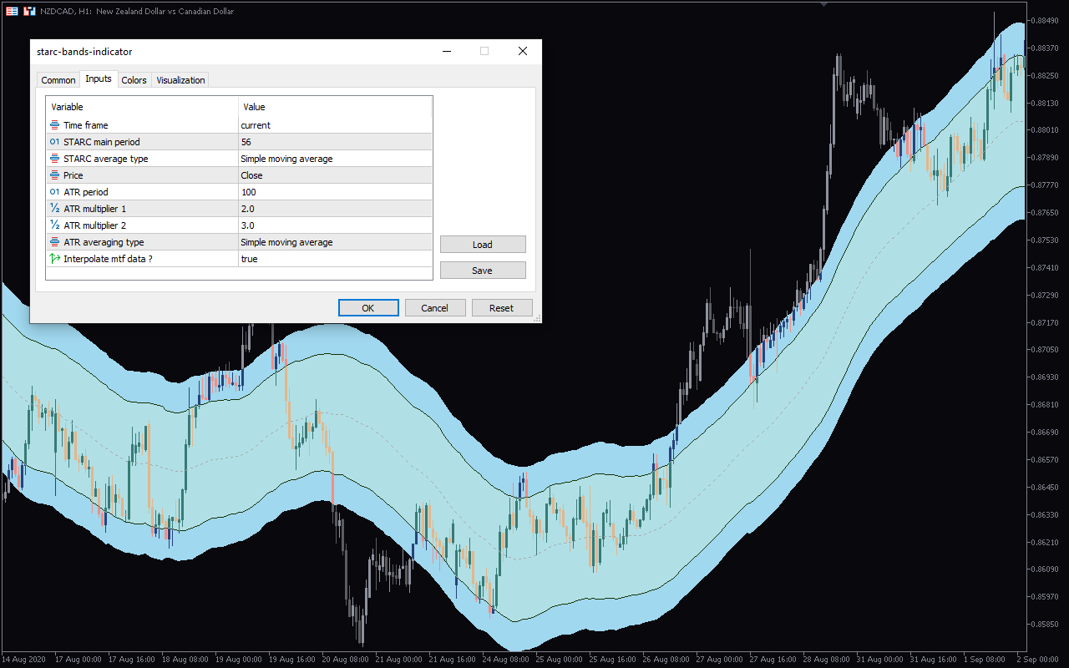
Task: Open ATR averaging type value dropdown
Action: [x=335, y=242]
